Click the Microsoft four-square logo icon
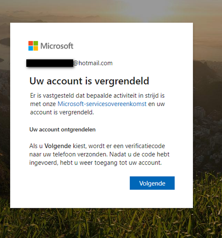Image resolution: width=222 pixels, height=238 pixels. pyautogui.click(x=33, y=46)
